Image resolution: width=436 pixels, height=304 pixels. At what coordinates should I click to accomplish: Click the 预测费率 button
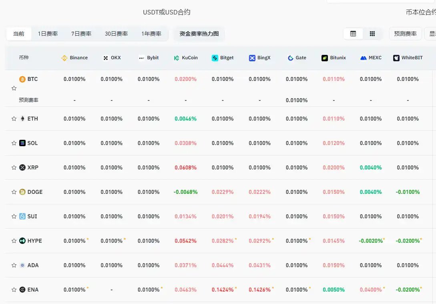point(405,34)
